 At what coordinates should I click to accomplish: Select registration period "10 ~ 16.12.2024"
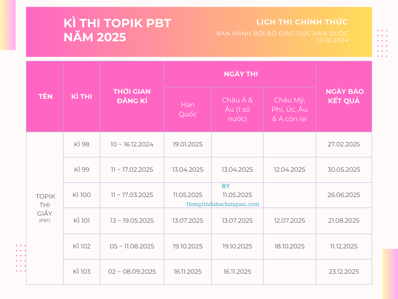point(132,144)
